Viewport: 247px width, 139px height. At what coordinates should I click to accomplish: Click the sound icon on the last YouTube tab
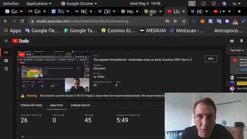pos(224,11)
